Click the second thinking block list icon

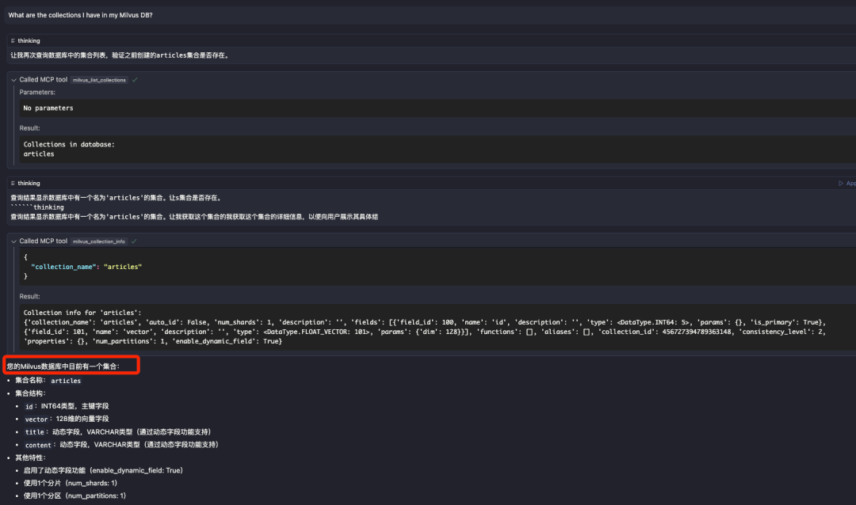[x=13, y=183]
